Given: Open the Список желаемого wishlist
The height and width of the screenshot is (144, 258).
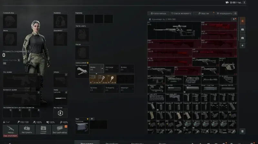Looking at the screenshot, I should point(181,14).
